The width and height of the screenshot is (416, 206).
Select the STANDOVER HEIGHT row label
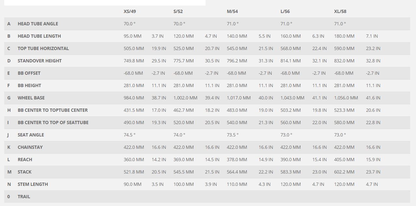tap(40, 61)
